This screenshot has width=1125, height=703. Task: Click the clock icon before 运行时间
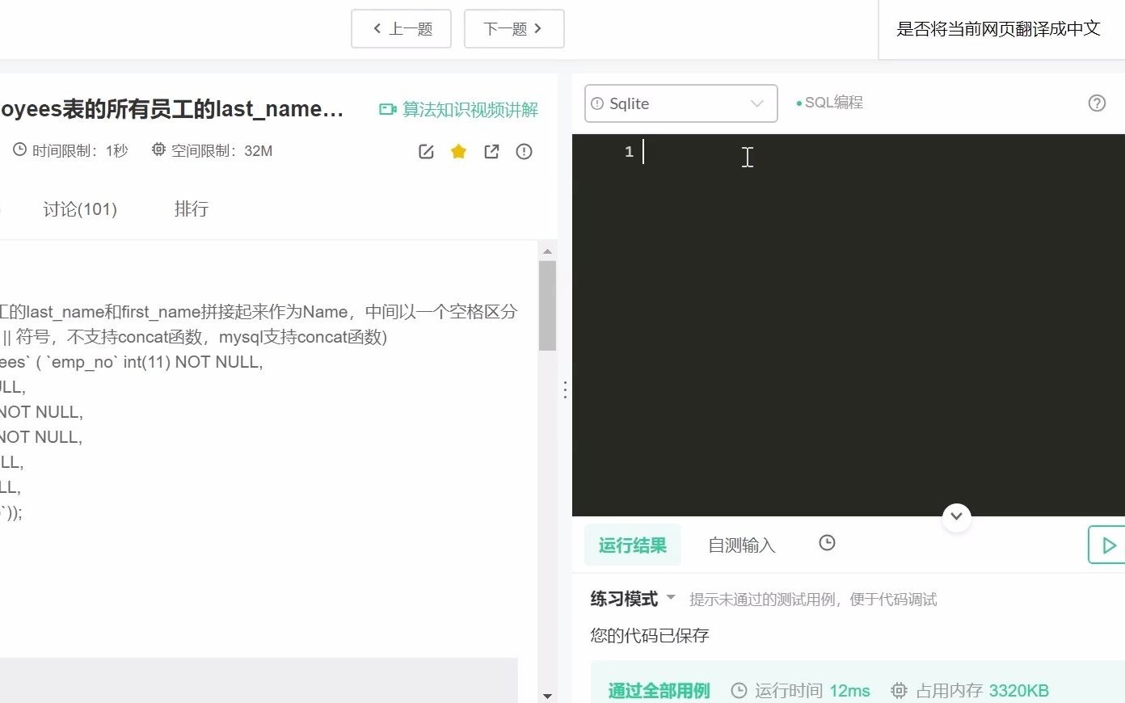739,691
